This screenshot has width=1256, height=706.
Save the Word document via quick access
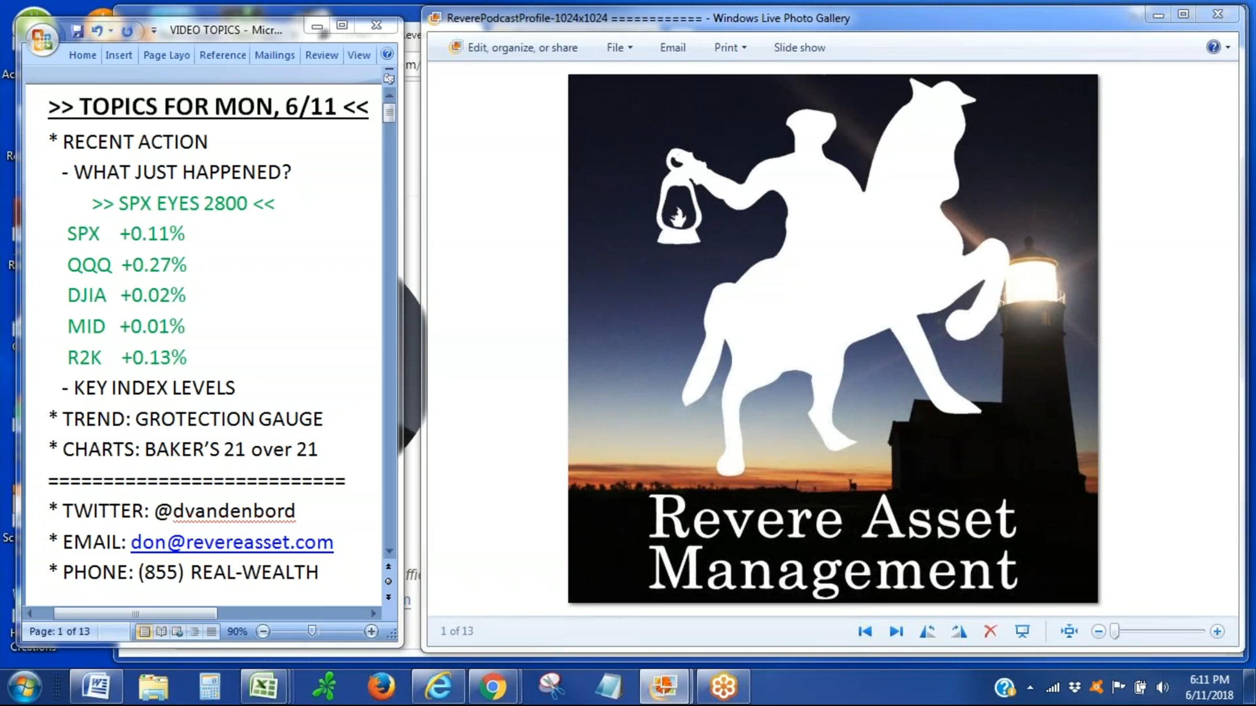click(x=77, y=31)
